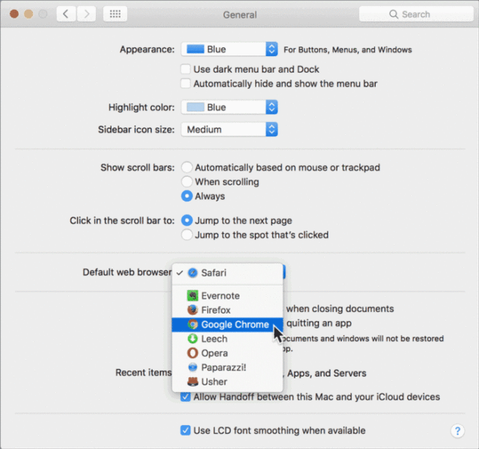The width and height of the screenshot is (479, 449).
Task: Select When scrolling radio option
Action: tap(186, 182)
